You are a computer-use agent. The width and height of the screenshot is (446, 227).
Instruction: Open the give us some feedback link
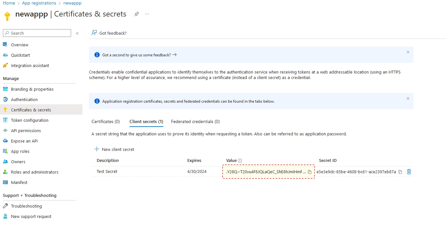[x=139, y=55]
